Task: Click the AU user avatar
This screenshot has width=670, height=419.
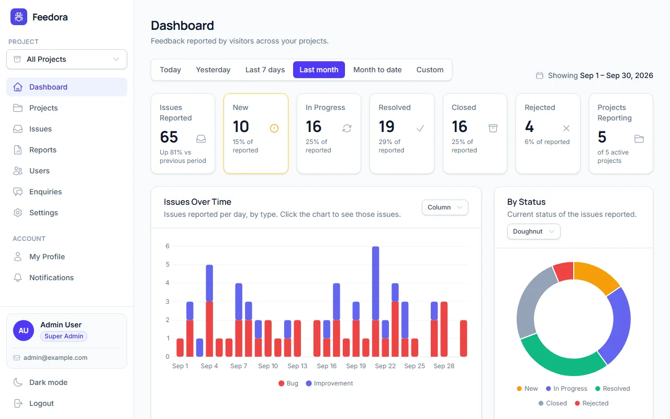Action: click(x=24, y=330)
